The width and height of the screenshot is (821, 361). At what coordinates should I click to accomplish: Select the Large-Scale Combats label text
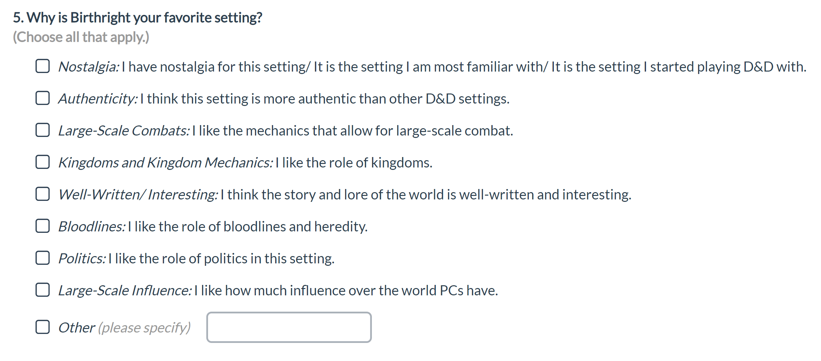286,131
